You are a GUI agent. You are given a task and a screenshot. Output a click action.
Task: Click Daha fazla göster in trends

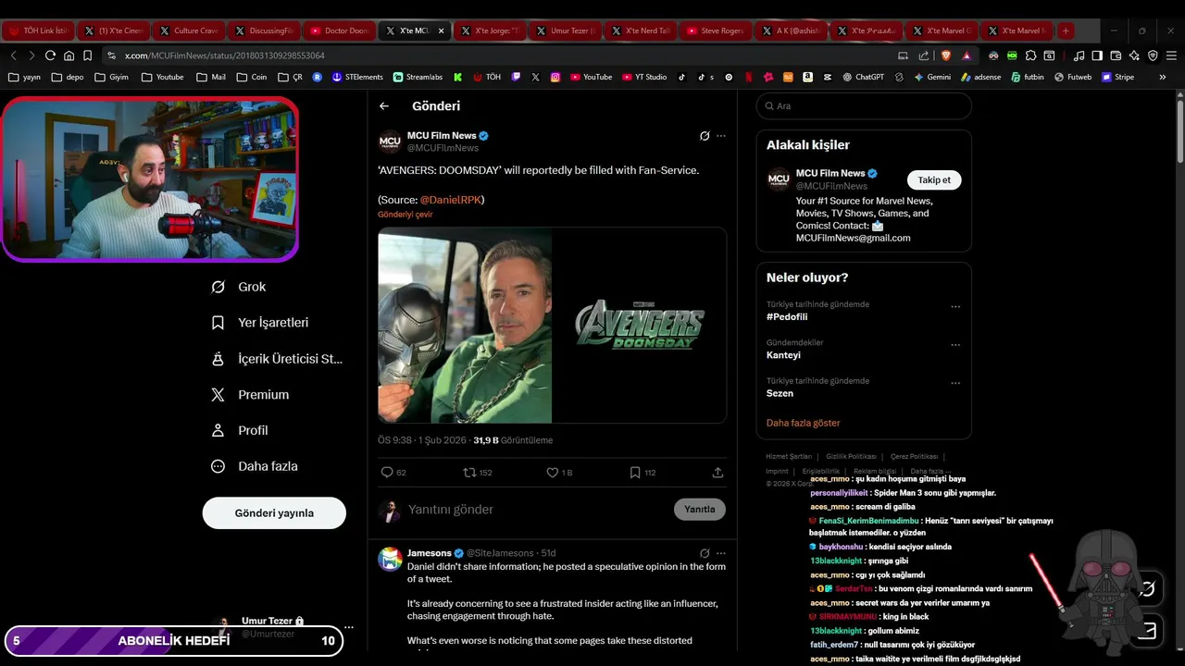tap(803, 423)
